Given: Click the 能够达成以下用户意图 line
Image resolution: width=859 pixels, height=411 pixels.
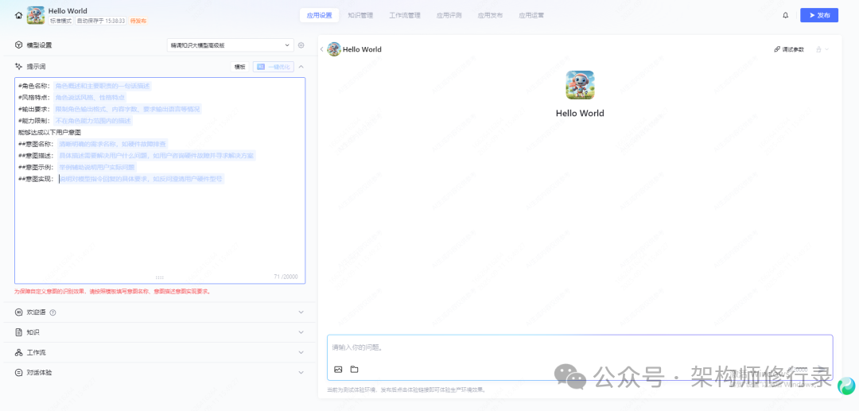Looking at the screenshot, I should point(50,133).
